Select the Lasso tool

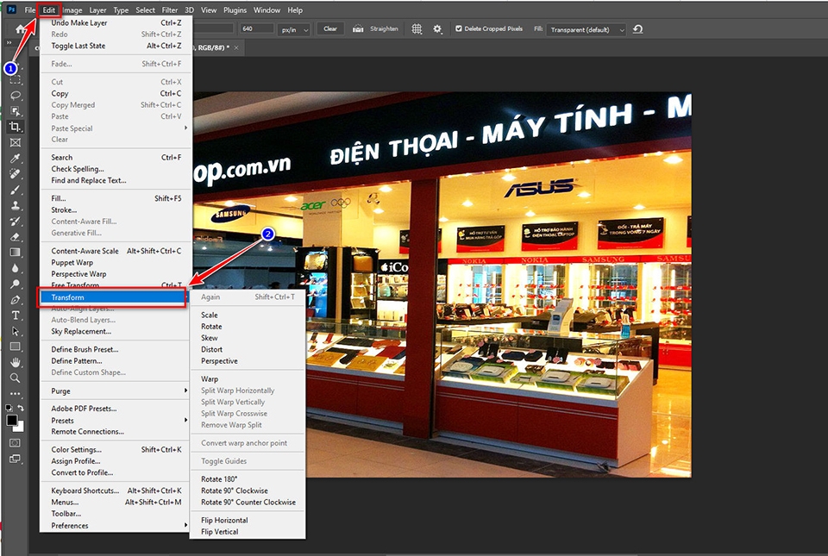click(x=16, y=96)
